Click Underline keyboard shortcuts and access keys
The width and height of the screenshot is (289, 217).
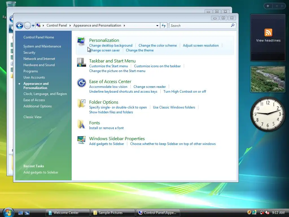pyautogui.click(x=123, y=92)
